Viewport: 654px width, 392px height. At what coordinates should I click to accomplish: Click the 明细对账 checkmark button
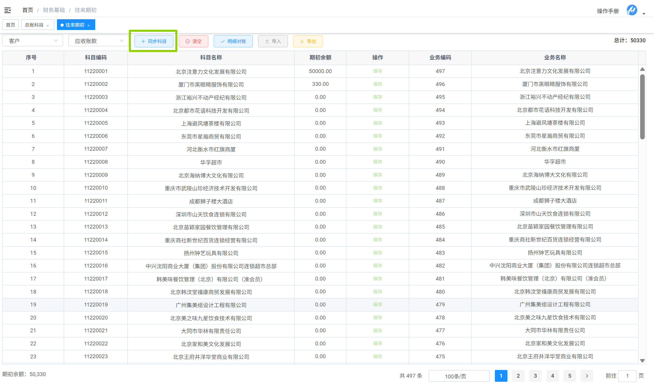(233, 41)
